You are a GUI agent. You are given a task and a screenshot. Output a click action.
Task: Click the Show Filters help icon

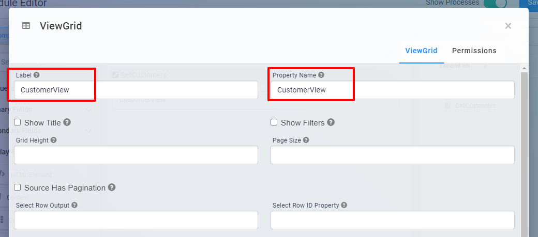tap(331, 122)
